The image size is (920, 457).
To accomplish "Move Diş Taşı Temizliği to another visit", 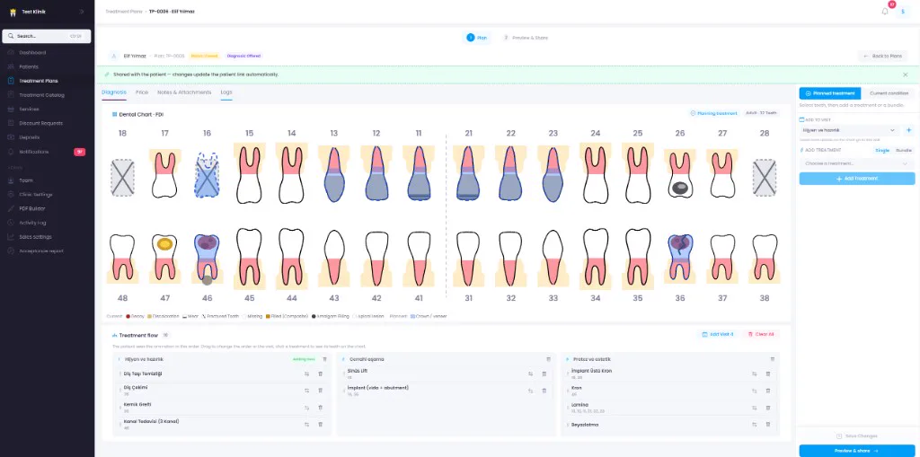I will [x=306, y=374].
